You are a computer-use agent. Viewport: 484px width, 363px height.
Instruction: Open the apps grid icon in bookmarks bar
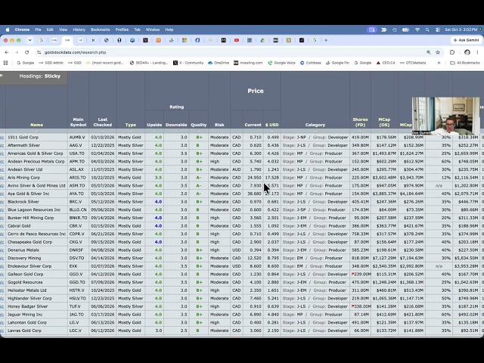tap(5, 63)
